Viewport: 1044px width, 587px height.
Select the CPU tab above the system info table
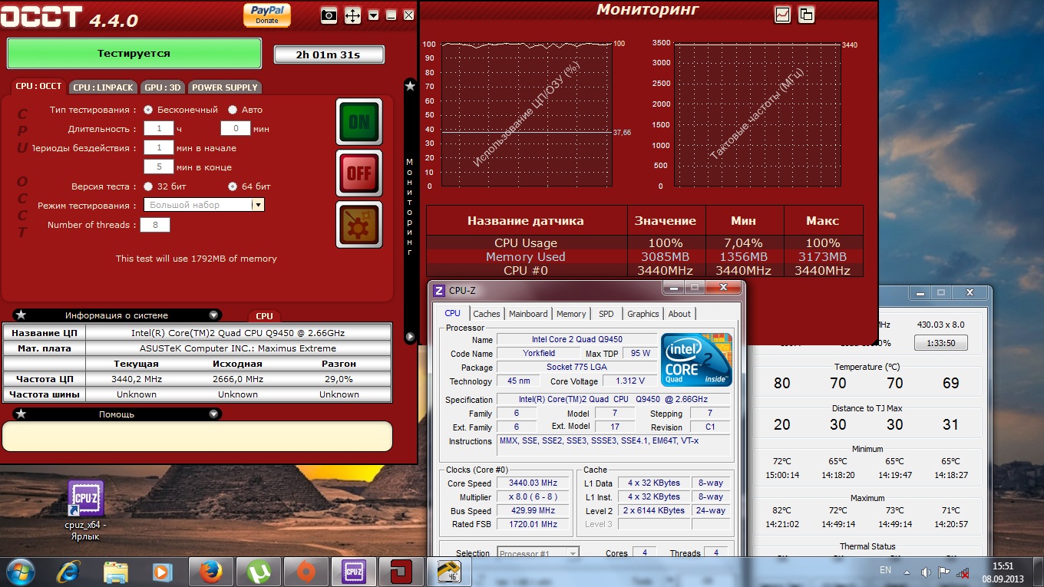(264, 316)
